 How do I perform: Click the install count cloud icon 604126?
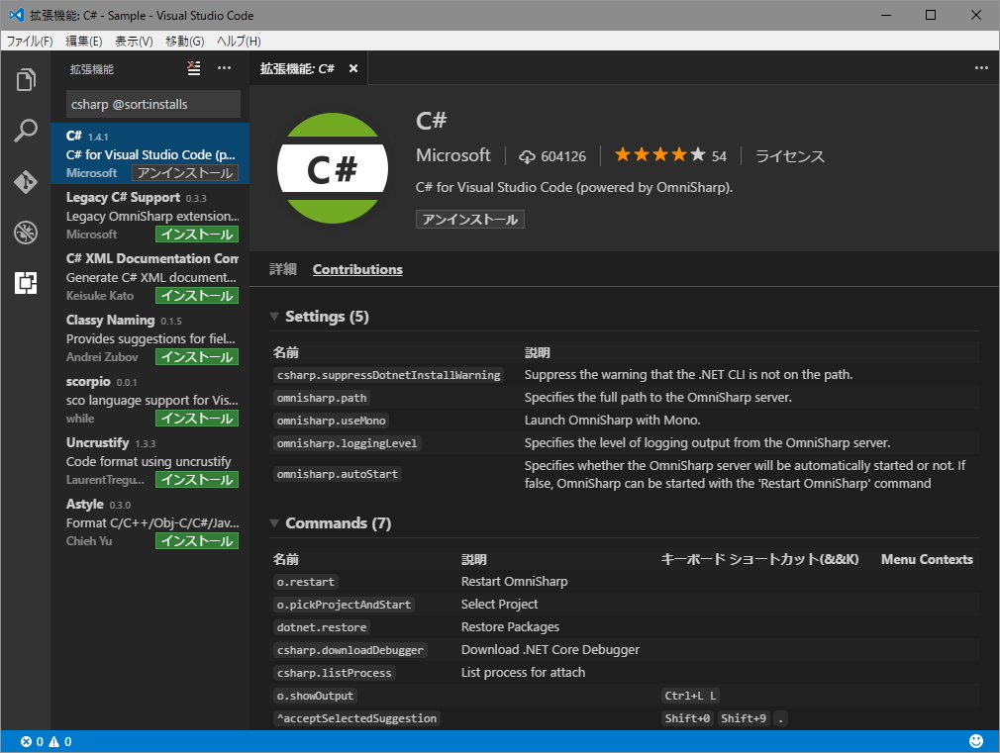pos(527,157)
